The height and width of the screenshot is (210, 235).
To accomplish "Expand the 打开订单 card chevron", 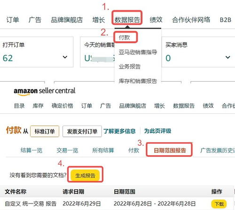I will click(65, 57).
